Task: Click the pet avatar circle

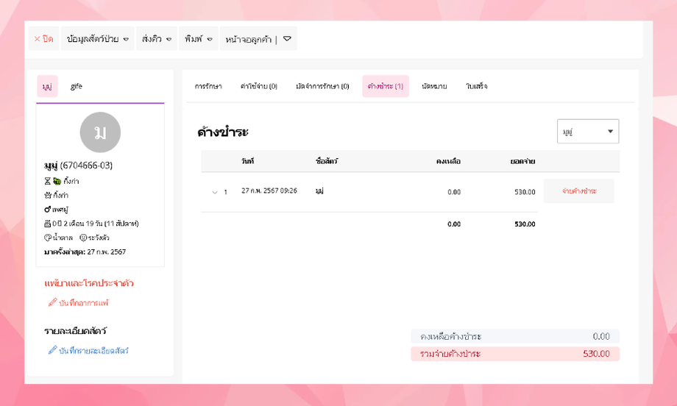Action: click(x=100, y=132)
